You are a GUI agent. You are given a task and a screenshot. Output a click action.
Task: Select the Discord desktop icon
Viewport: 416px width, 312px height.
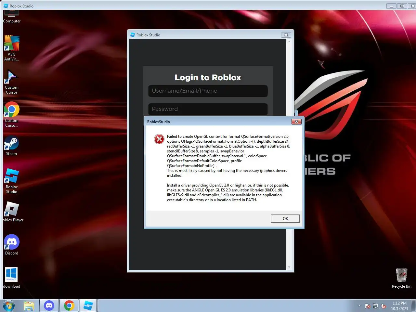pos(12,245)
